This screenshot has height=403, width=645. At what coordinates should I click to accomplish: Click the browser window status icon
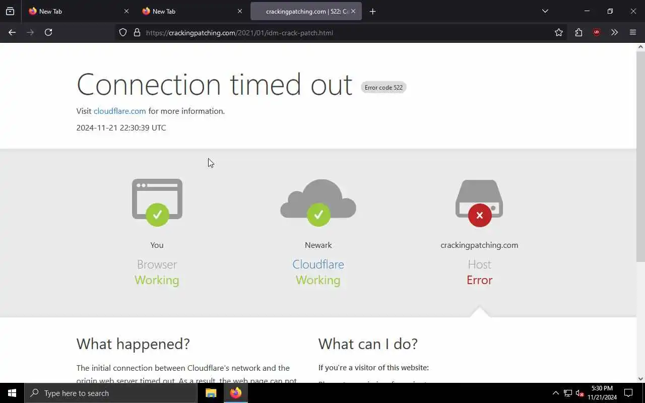[x=157, y=203]
